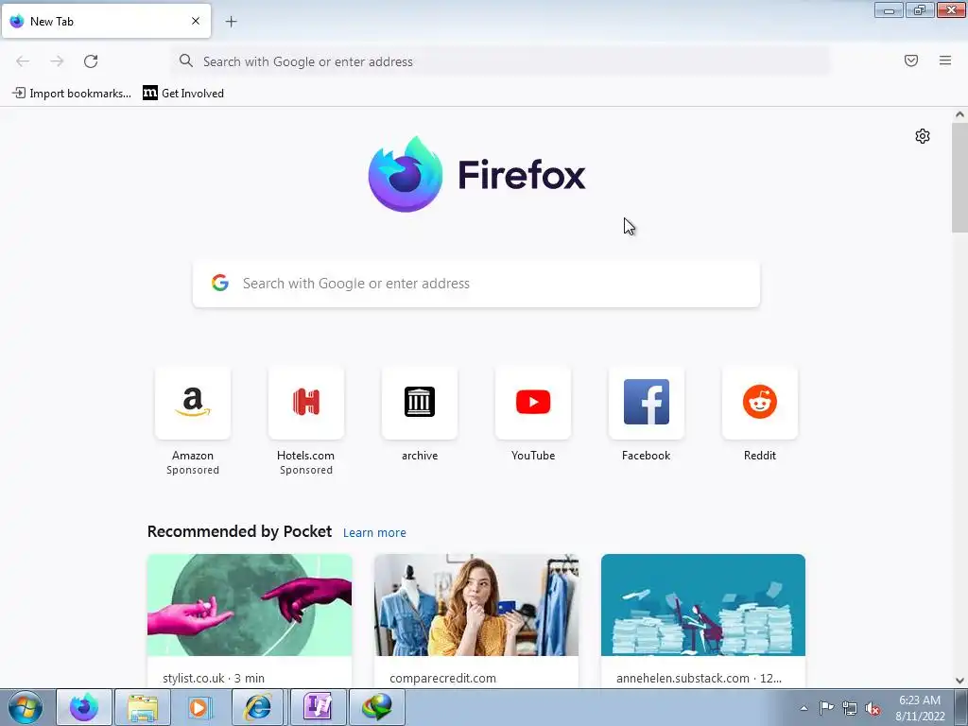Go back with the back arrow
This screenshot has height=726, width=968.
[23, 61]
